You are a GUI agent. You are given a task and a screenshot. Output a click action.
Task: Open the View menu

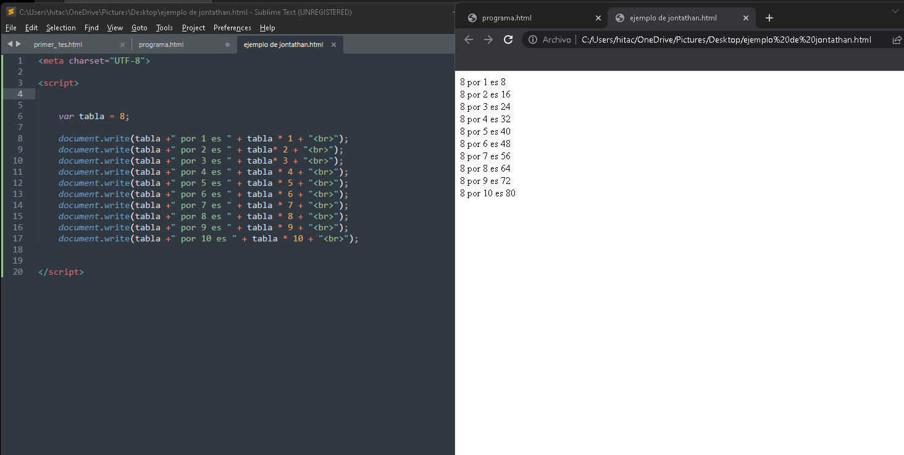click(x=115, y=28)
